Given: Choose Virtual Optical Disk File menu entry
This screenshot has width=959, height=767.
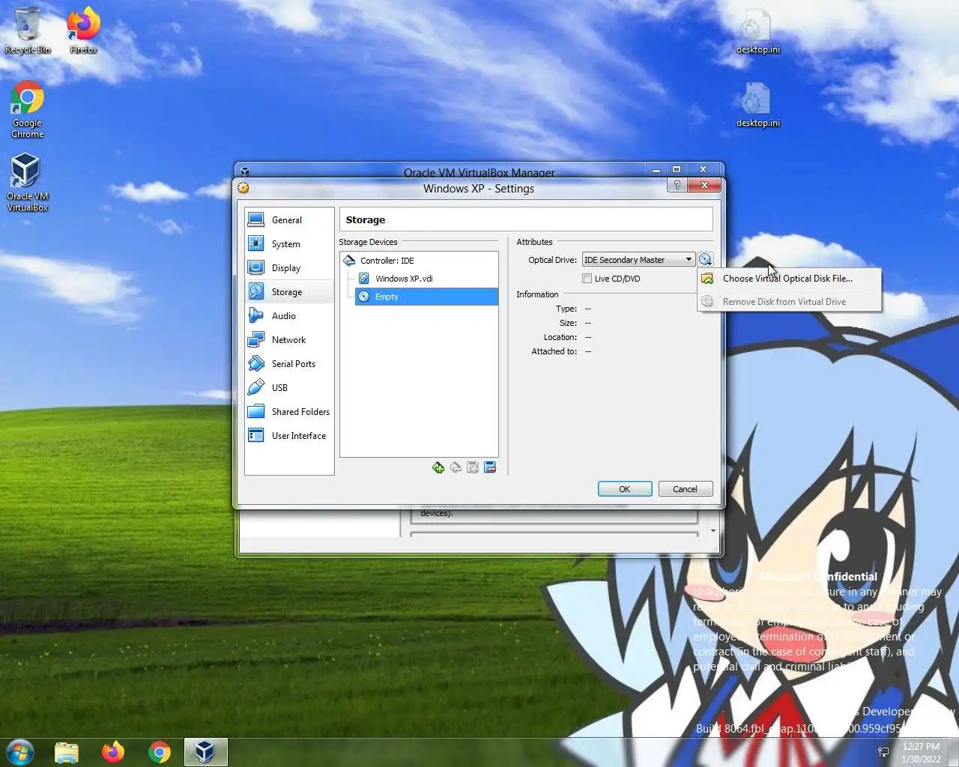Looking at the screenshot, I should coord(789,279).
